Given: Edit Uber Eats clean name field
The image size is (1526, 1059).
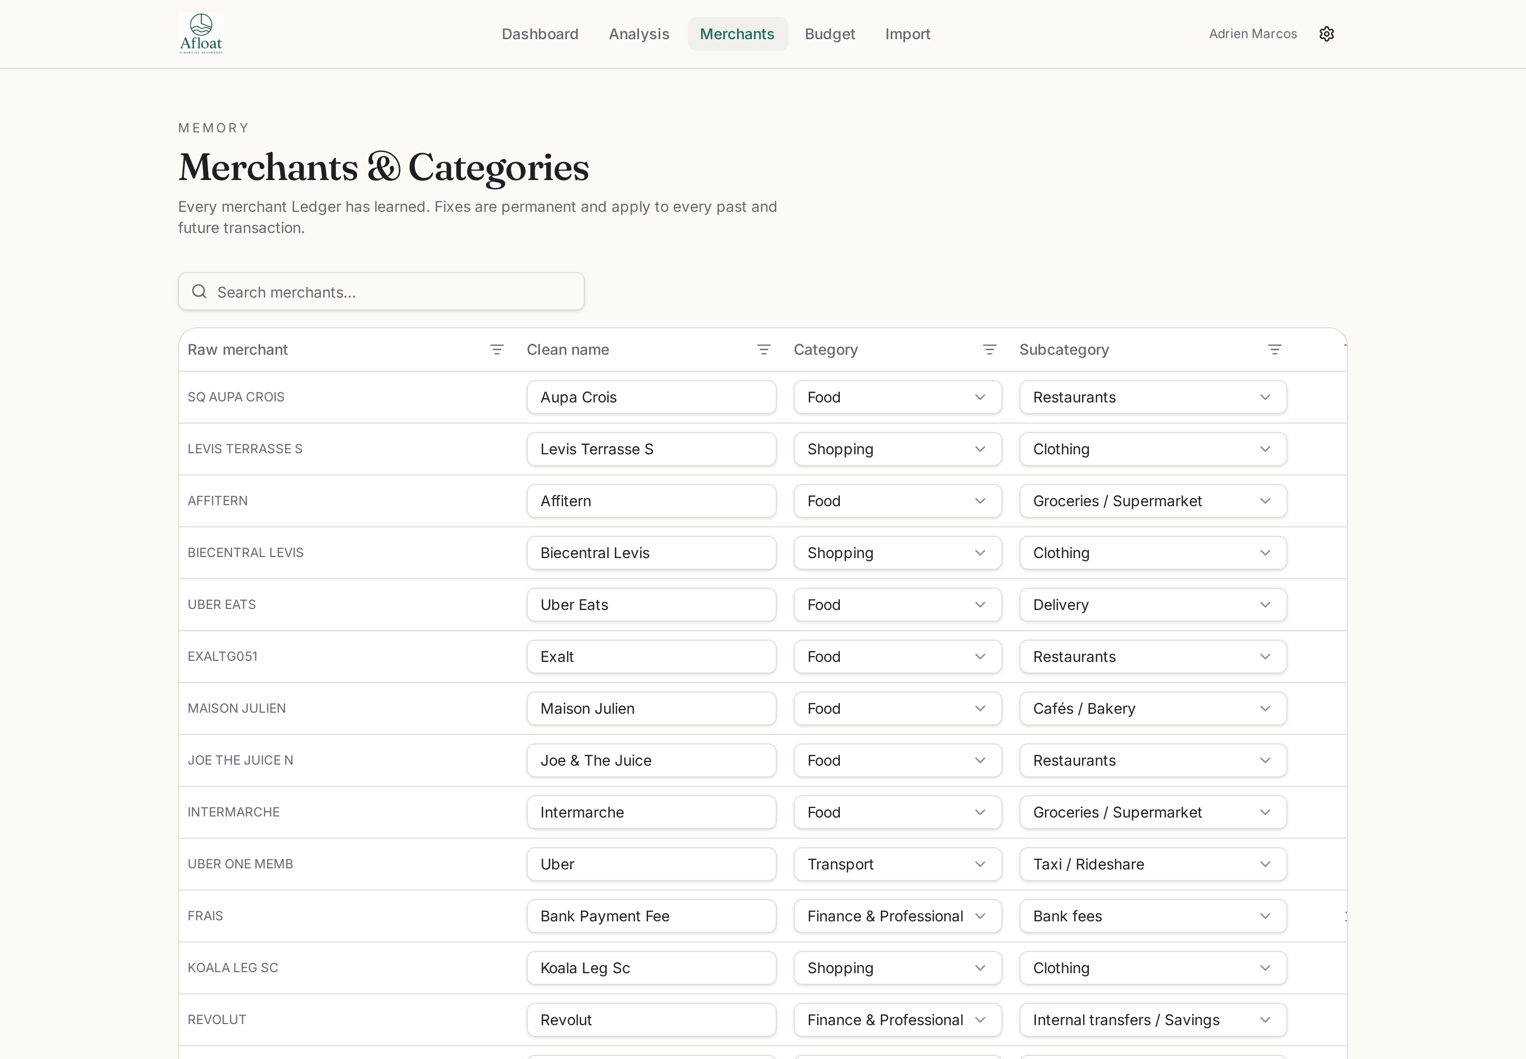Looking at the screenshot, I should 651,605.
